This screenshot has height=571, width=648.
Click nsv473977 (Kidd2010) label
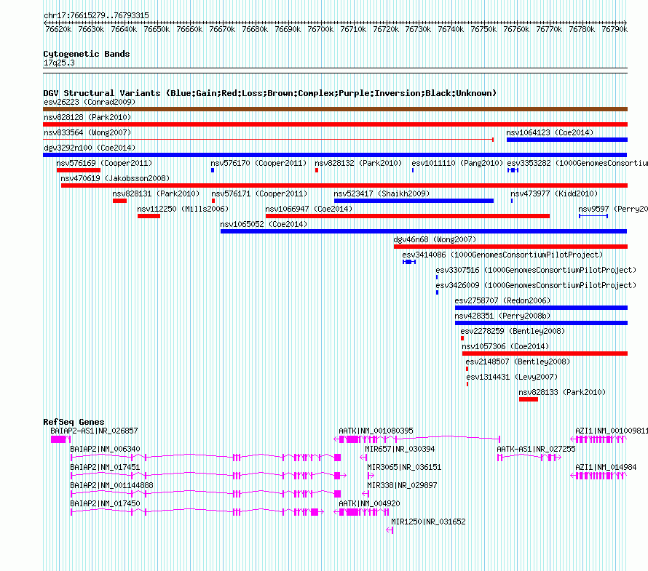(x=554, y=193)
